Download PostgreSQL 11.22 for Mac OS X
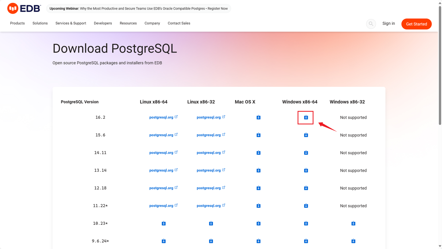The image size is (442, 249). 258,206
